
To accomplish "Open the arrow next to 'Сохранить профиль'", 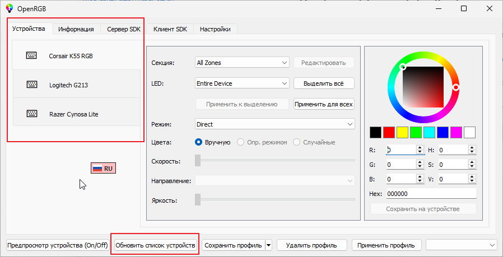I will point(269,245).
